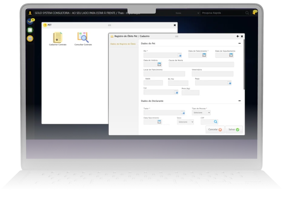This screenshot has height=207, width=283.
Task: Open the Nome dropdown in top bar
Action: coord(187,13)
